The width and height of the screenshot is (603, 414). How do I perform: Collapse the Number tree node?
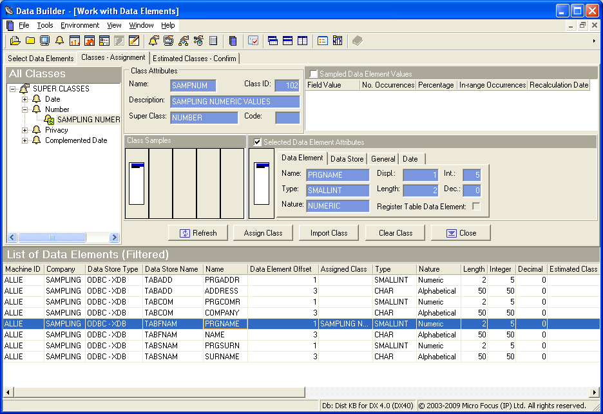[24, 109]
